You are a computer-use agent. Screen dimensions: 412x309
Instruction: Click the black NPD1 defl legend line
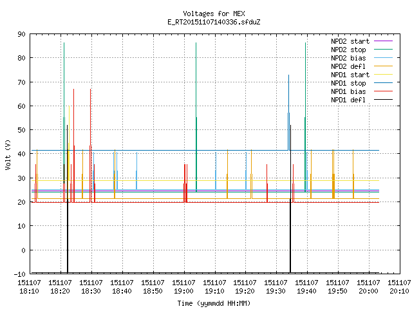tap(383, 100)
